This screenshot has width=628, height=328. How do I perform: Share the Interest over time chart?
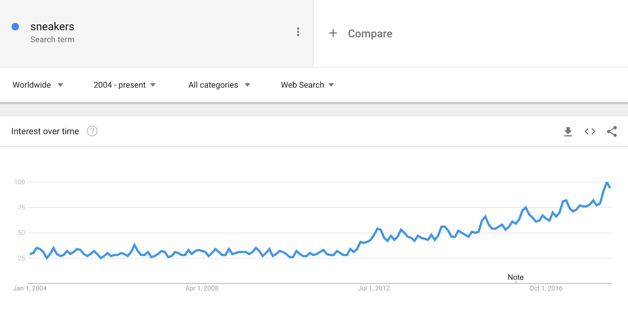tap(613, 131)
